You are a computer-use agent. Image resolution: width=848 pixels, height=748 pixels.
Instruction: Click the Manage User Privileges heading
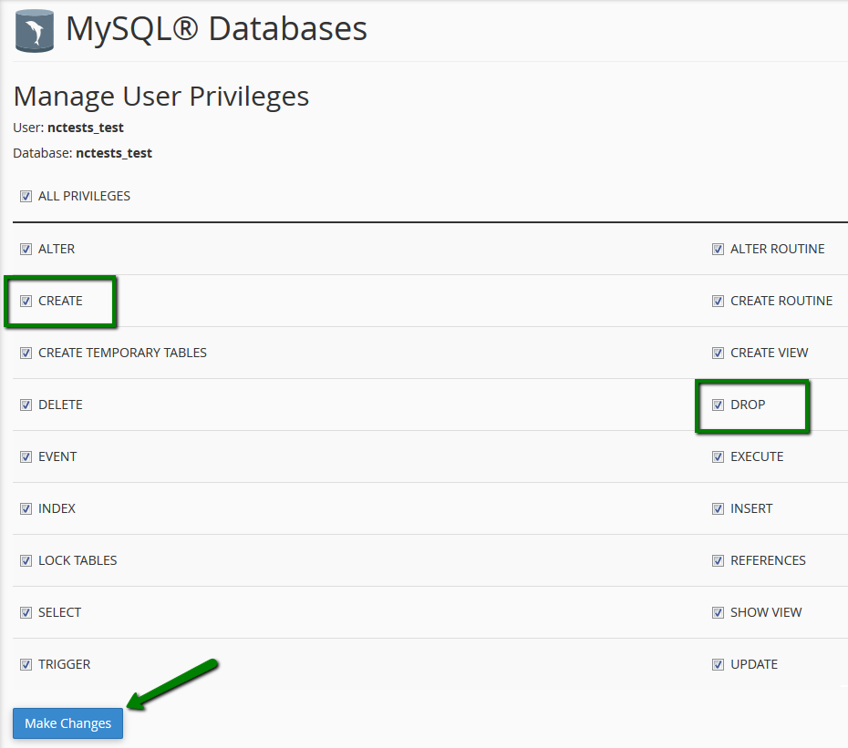pos(161,97)
